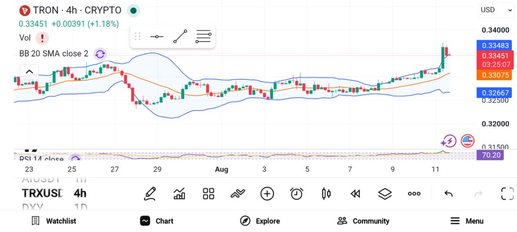Open the three-dots More options
Screen dimensions: 517x232
pyautogui.click(x=414, y=194)
